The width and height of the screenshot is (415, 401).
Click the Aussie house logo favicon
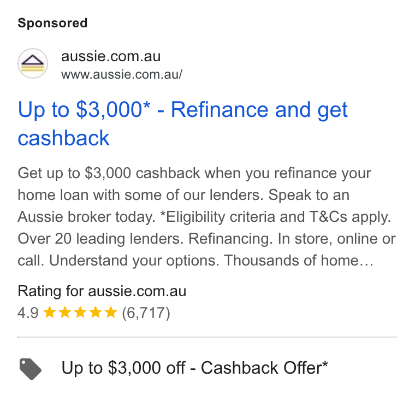tap(33, 63)
